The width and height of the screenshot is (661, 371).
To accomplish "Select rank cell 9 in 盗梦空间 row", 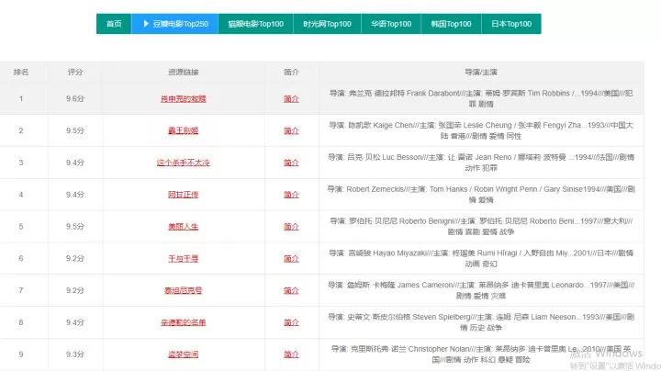I will coord(21,354).
